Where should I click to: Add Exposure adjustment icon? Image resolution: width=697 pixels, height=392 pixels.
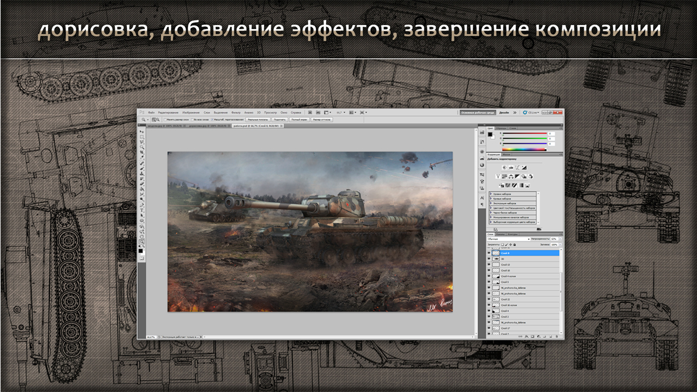(x=524, y=167)
